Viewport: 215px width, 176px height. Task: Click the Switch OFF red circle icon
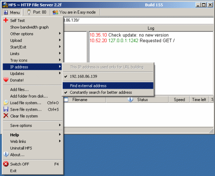pos(6,164)
